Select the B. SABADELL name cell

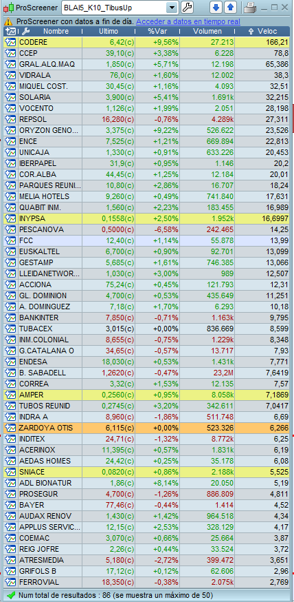pyautogui.click(x=50, y=373)
